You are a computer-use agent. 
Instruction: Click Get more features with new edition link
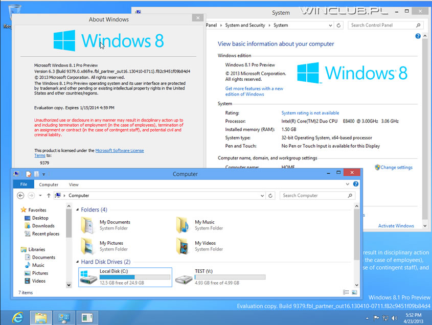[254, 91]
